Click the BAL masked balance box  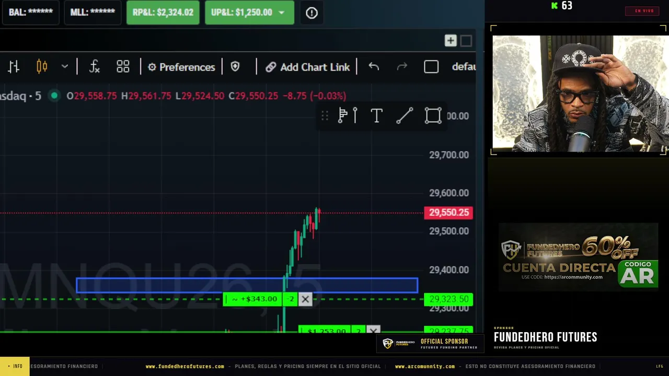point(30,13)
